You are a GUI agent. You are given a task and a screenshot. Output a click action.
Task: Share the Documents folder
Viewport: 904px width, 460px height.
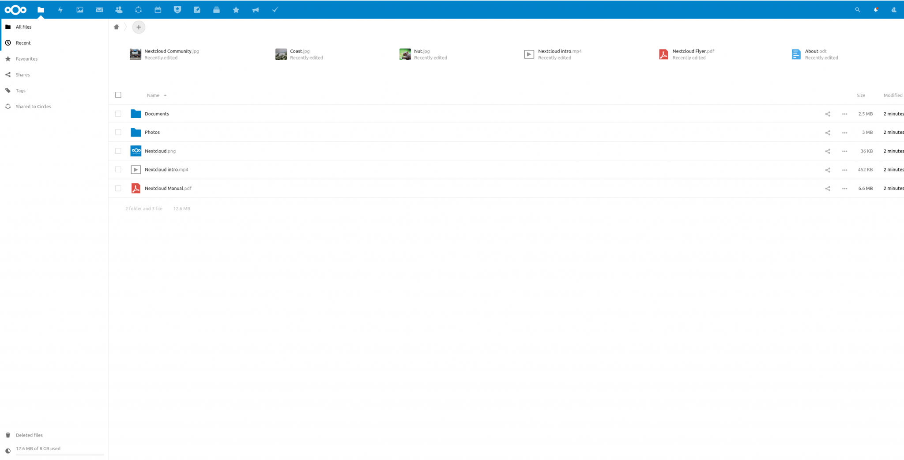tap(828, 114)
